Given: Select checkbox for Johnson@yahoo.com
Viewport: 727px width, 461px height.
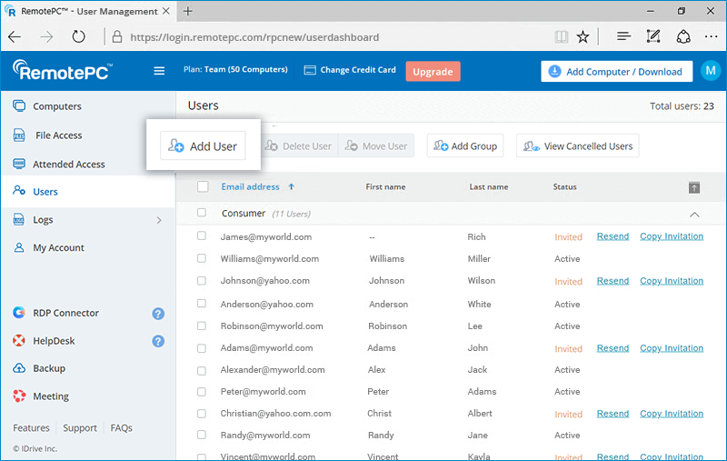Looking at the screenshot, I should (x=202, y=281).
